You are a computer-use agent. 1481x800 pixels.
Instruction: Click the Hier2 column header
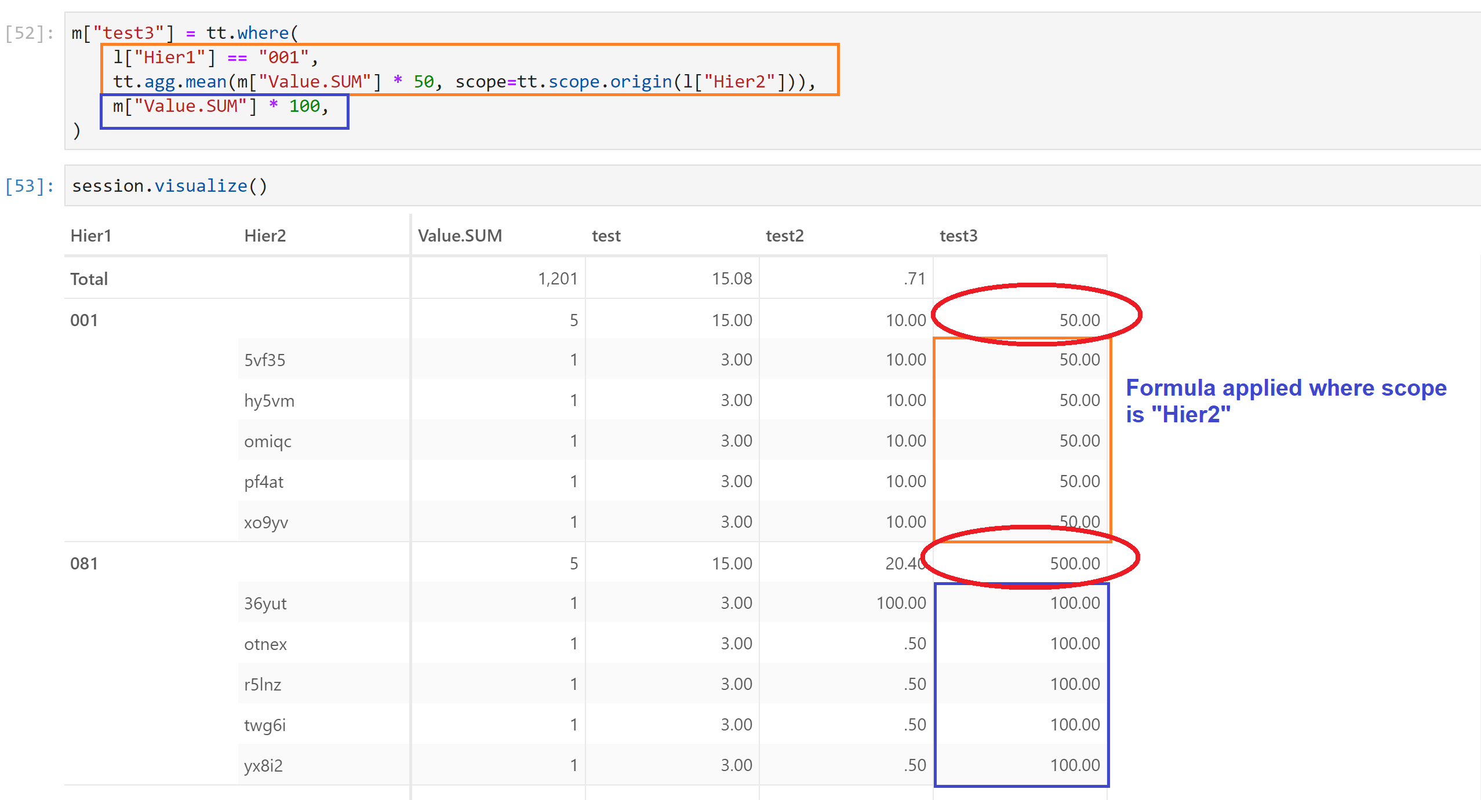[265, 235]
